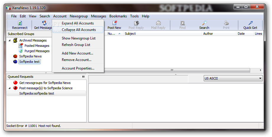
Task: Choose Collapse All Accounts
Action: pyautogui.click(x=78, y=30)
